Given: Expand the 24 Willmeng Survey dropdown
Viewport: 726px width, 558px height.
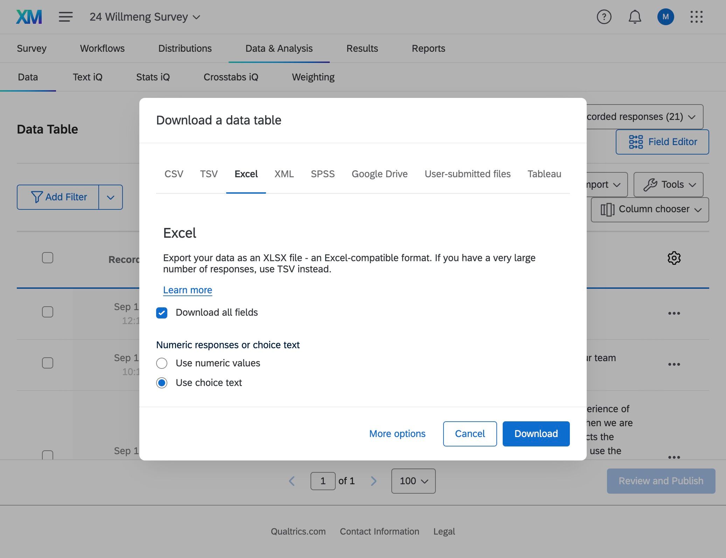Looking at the screenshot, I should coord(145,17).
